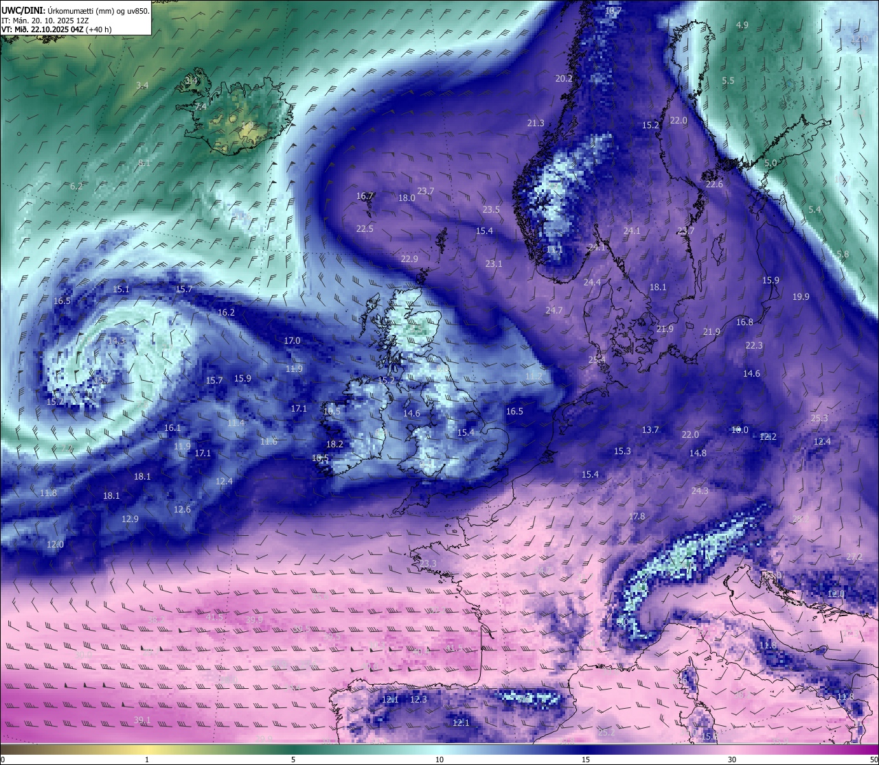This screenshot has height=765, width=879.
Task: Click the map value 24.7
Action: click(554, 310)
